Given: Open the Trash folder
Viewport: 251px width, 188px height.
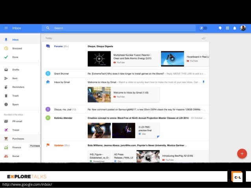Looking at the screenshot, I should (20, 96).
